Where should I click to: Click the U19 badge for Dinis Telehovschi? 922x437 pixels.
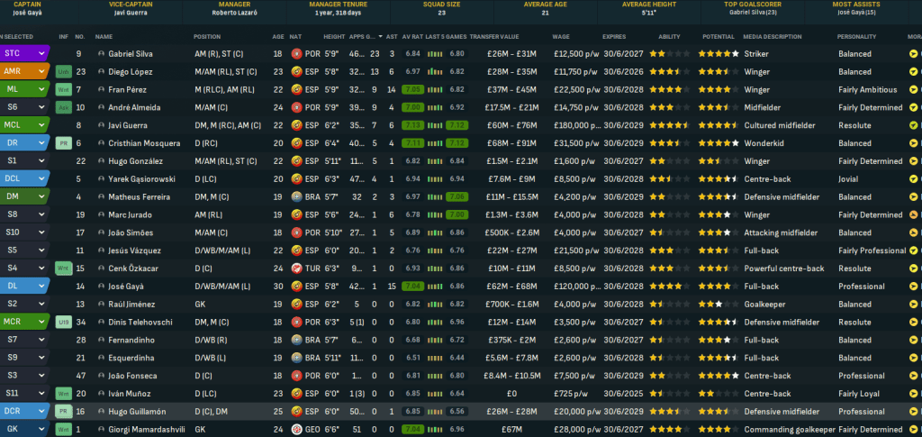tap(64, 322)
